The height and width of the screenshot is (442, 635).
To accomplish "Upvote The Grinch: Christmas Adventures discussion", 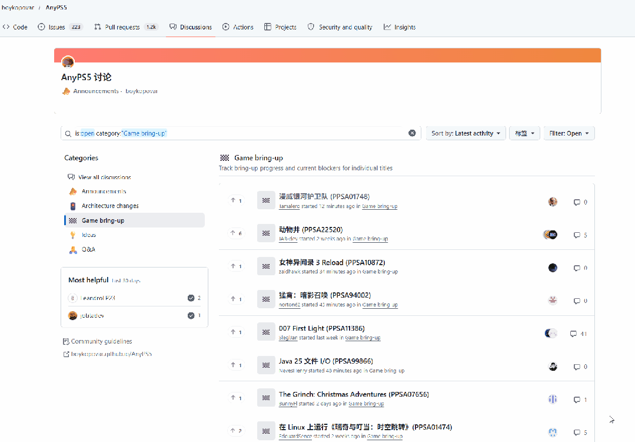I will 236,398.
